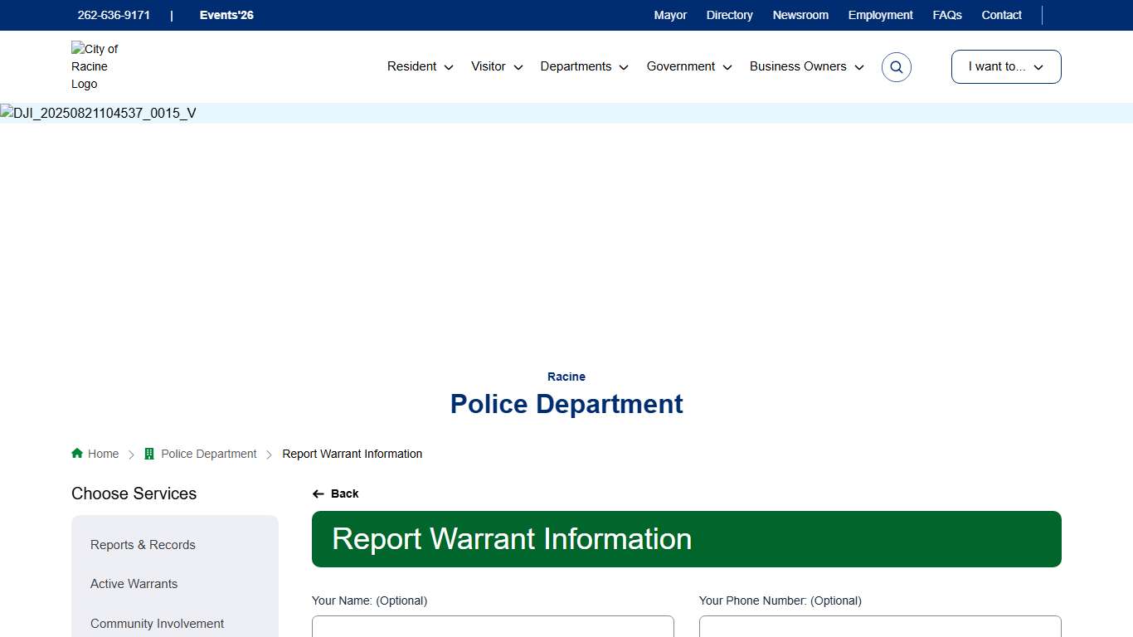Image resolution: width=1133 pixels, height=637 pixels.
Task: Click the building icon beside Police Department breadcrumb
Action: [x=148, y=453]
